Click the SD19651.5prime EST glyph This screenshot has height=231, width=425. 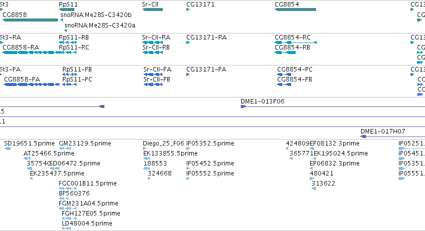click(7, 148)
